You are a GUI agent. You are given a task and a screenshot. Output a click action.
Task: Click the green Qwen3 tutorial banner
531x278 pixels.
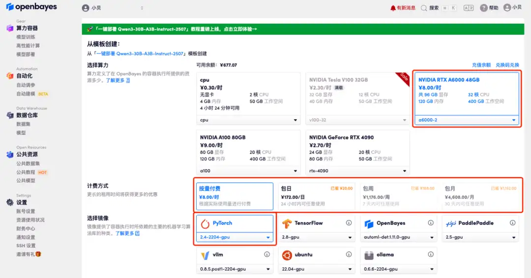click(303, 29)
